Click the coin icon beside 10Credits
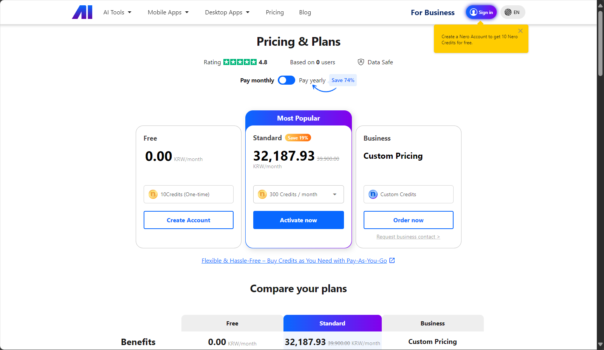Screen dimensions: 604x350 tap(153, 194)
